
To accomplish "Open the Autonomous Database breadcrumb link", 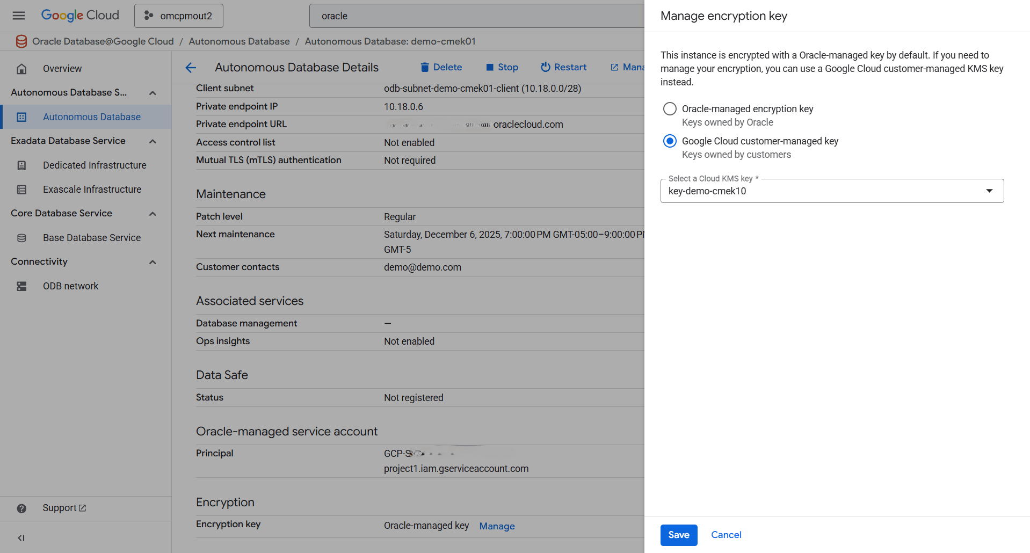I will click(239, 41).
